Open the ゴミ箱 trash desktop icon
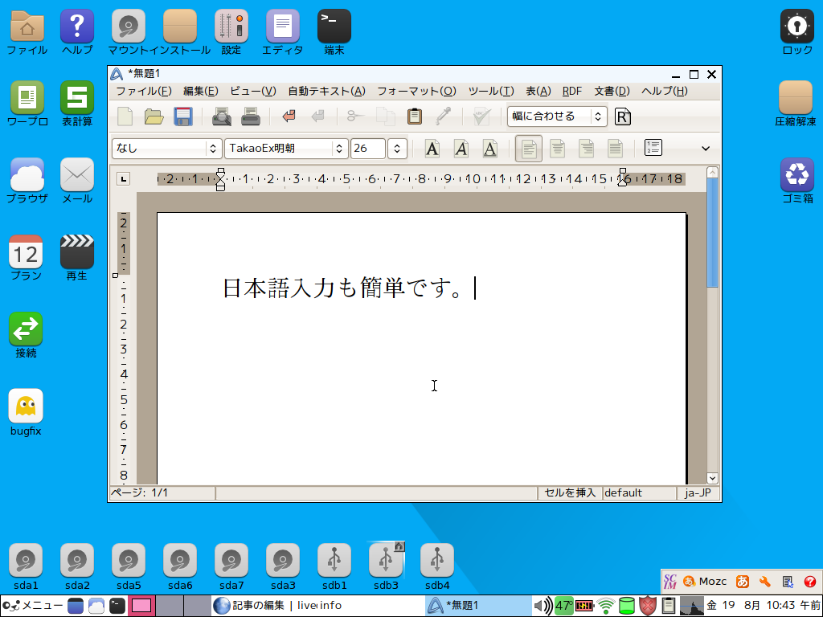This screenshot has width=823, height=617. click(x=797, y=181)
